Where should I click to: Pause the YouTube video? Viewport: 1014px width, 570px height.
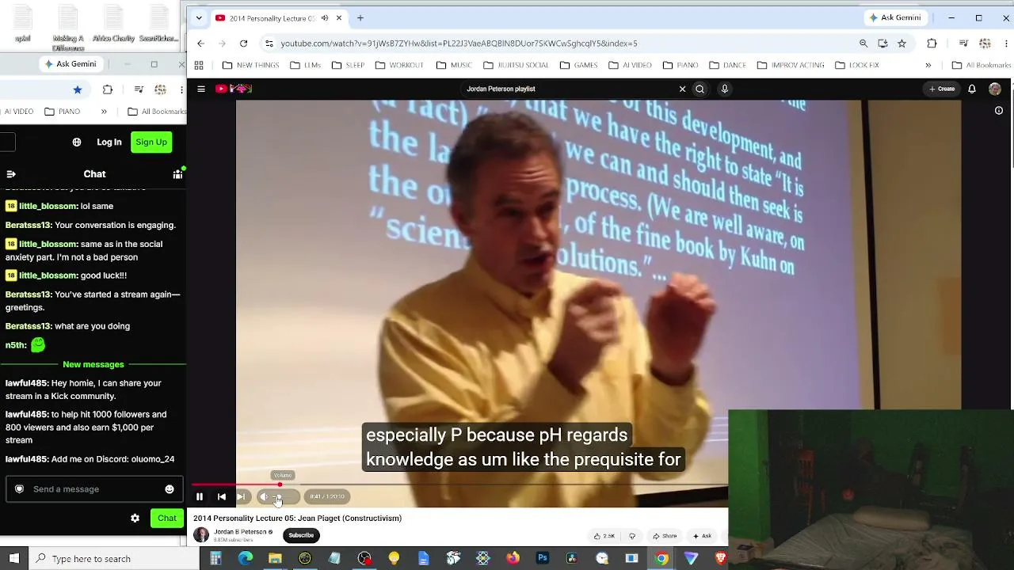coord(200,496)
